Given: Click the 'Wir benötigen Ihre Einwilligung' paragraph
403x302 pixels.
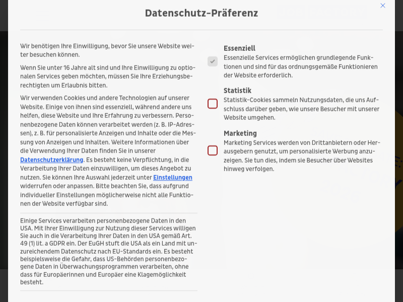Looking at the screenshot, I should point(107,50).
